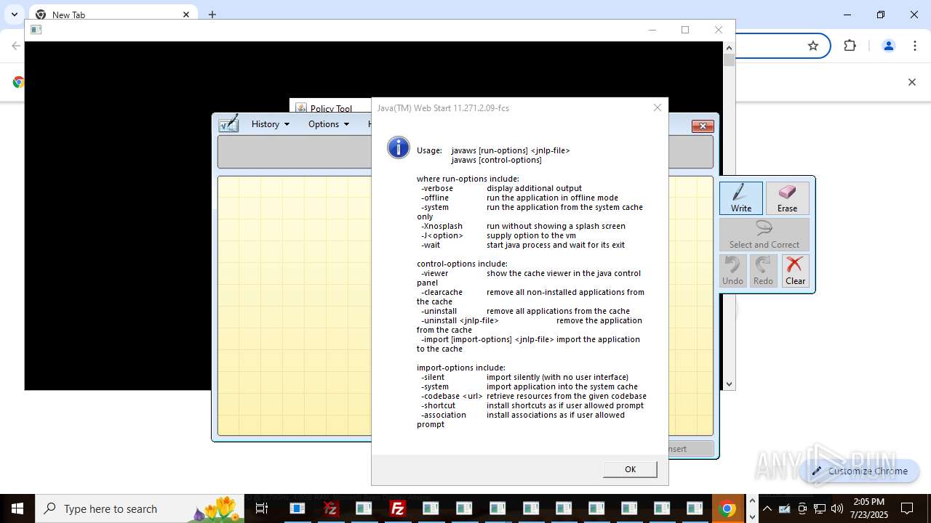Click the '-association' option text

(x=444, y=415)
